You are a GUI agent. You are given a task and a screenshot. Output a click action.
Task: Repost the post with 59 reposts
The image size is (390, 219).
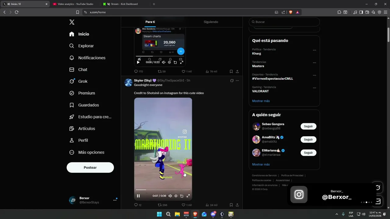162,71
